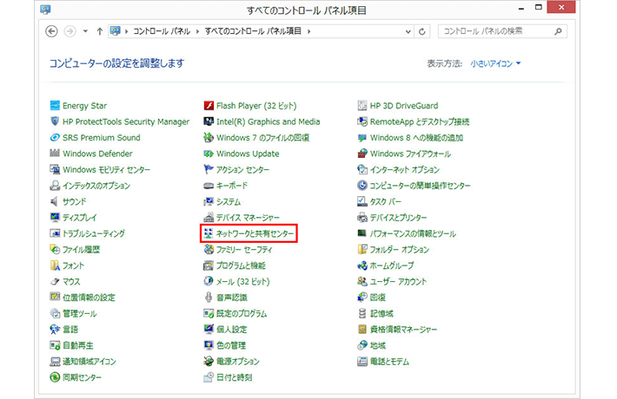Image resolution: width=617 pixels, height=399 pixels.
Task: Click the サウンド speaker icon
Action: [55, 201]
